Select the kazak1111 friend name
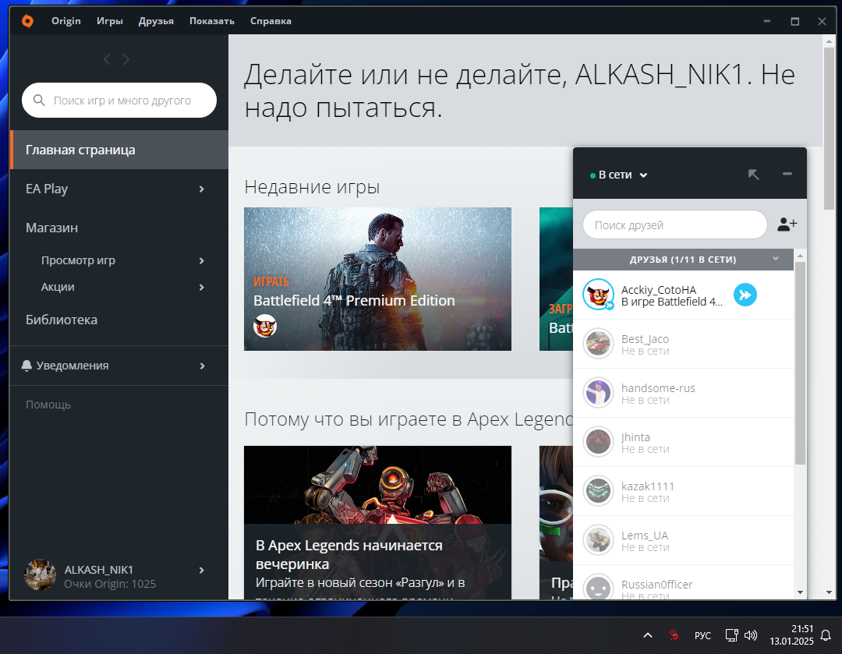The width and height of the screenshot is (842, 654). click(647, 486)
